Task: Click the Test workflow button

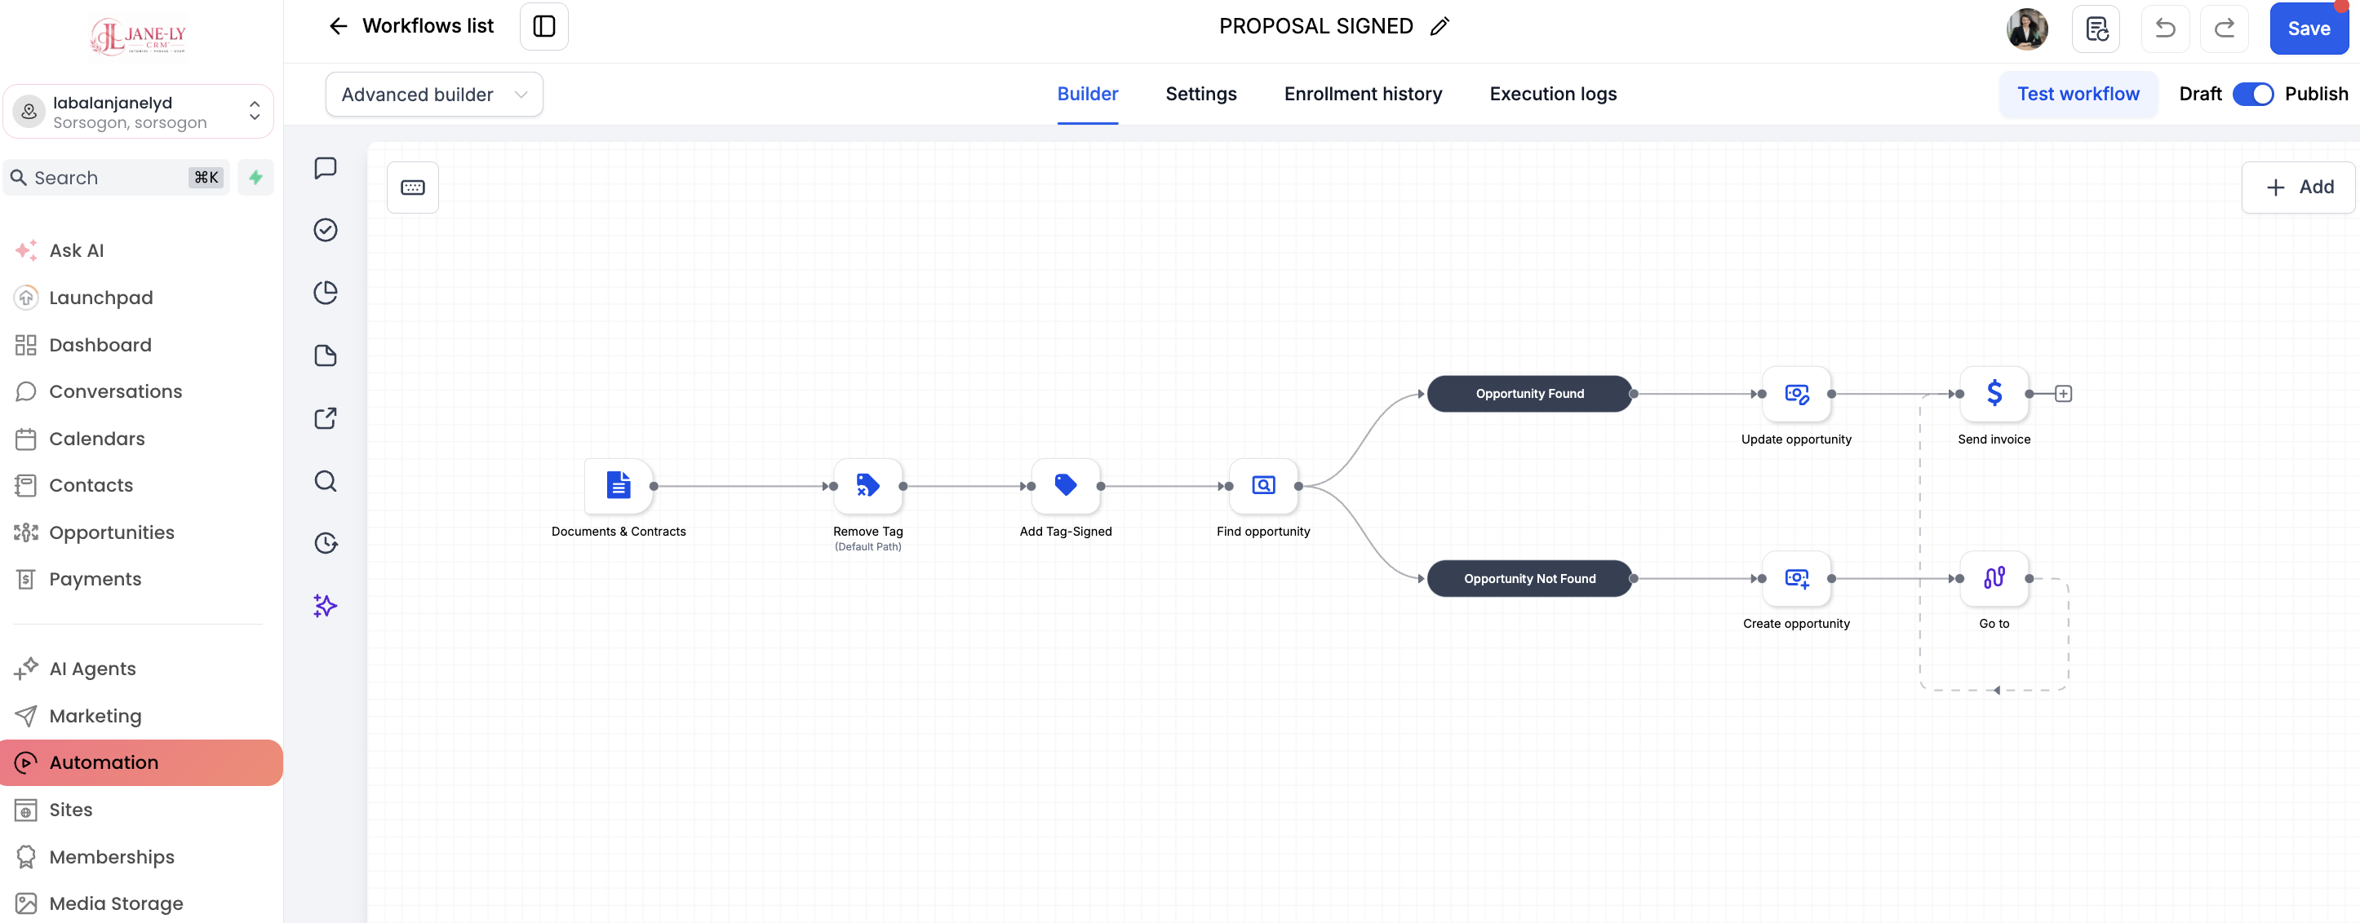Action: point(2078,95)
